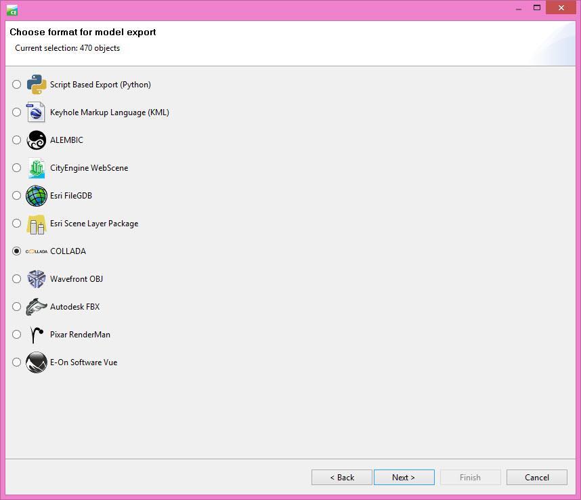Maximize the export dialog window
Viewport: 581px width, 500px height.
[537, 7]
